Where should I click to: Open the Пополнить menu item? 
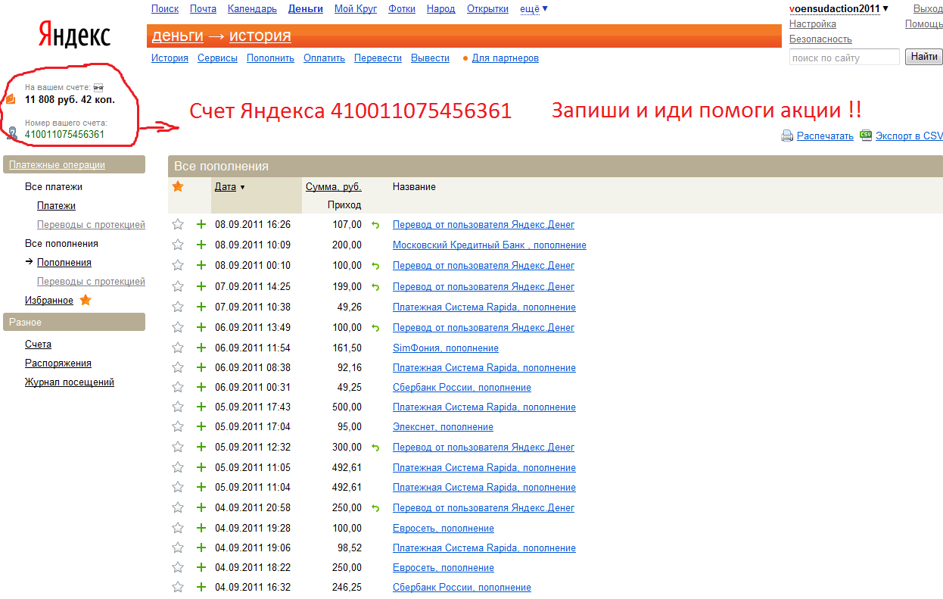pyautogui.click(x=270, y=58)
